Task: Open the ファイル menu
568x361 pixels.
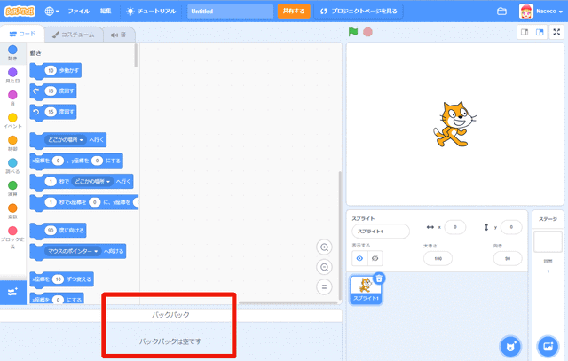Action: [79, 11]
